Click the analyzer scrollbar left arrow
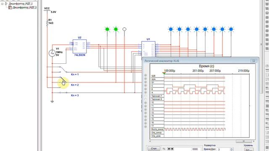This screenshot has width=269, height=151. [x=150, y=141]
